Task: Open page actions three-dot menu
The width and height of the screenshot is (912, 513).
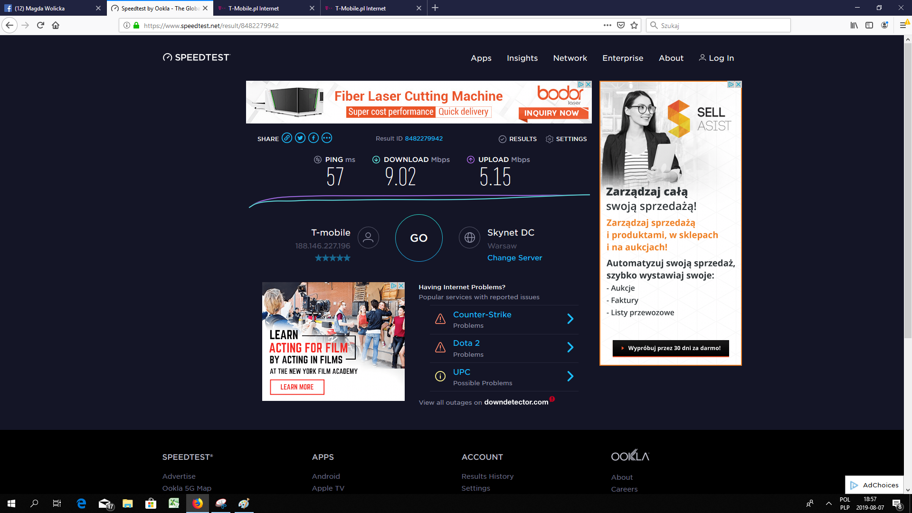Action: coord(608,25)
